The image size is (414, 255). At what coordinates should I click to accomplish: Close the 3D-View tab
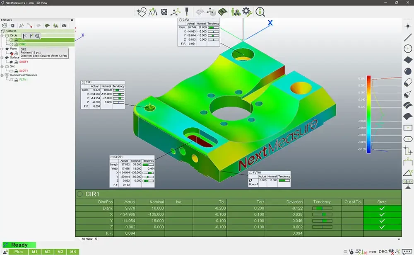[x=96, y=238]
